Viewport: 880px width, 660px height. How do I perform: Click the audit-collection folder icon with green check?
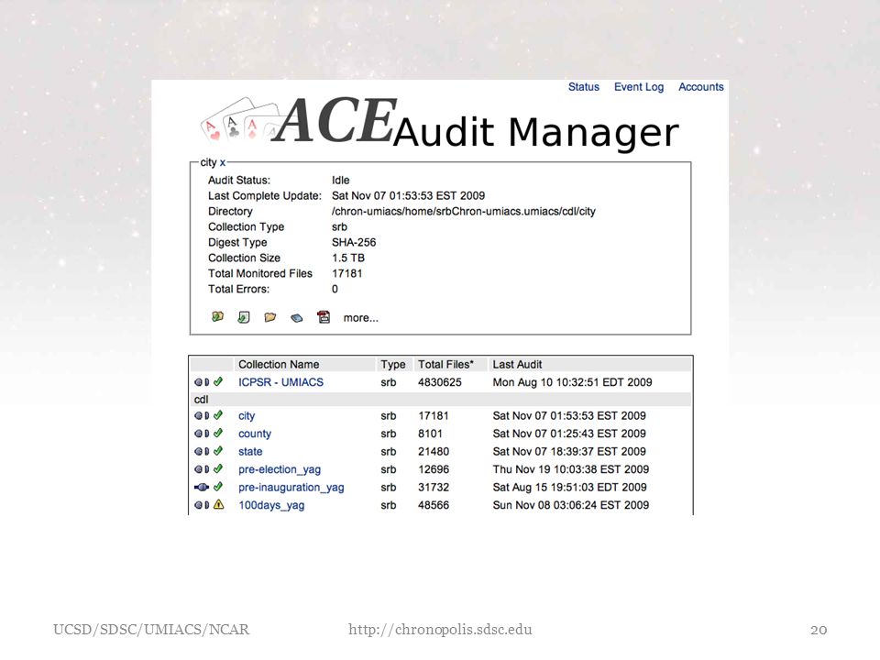(x=217, y=317)
